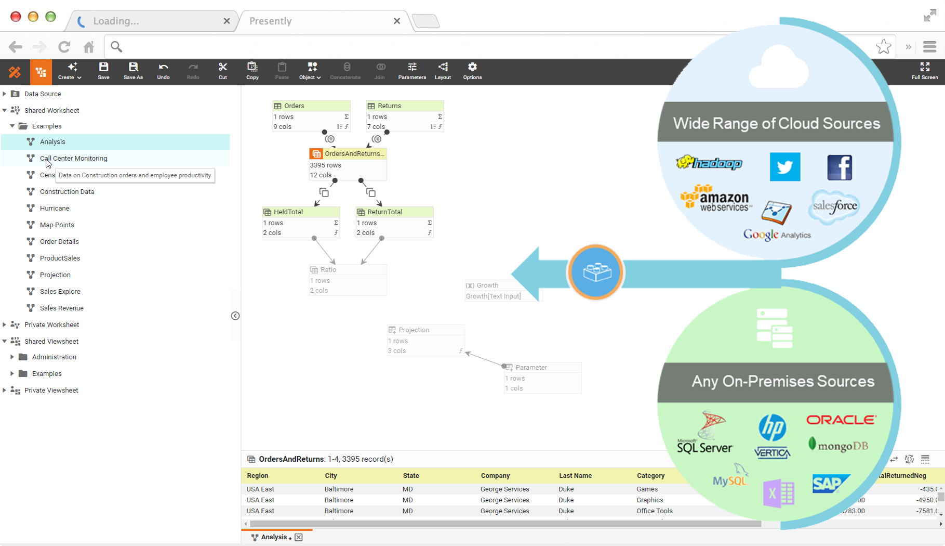This screenshot has height=546, width=945.
Task: Click the Office Tools category cell
Action: point(655,511)
